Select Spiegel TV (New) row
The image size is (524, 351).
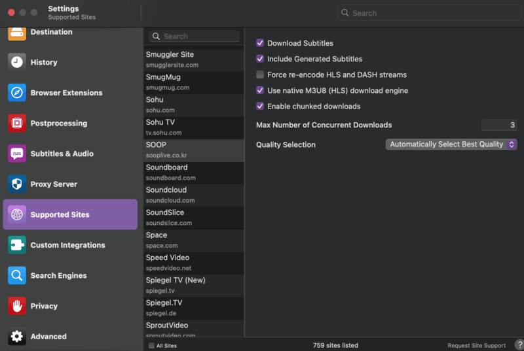point(194,286)
